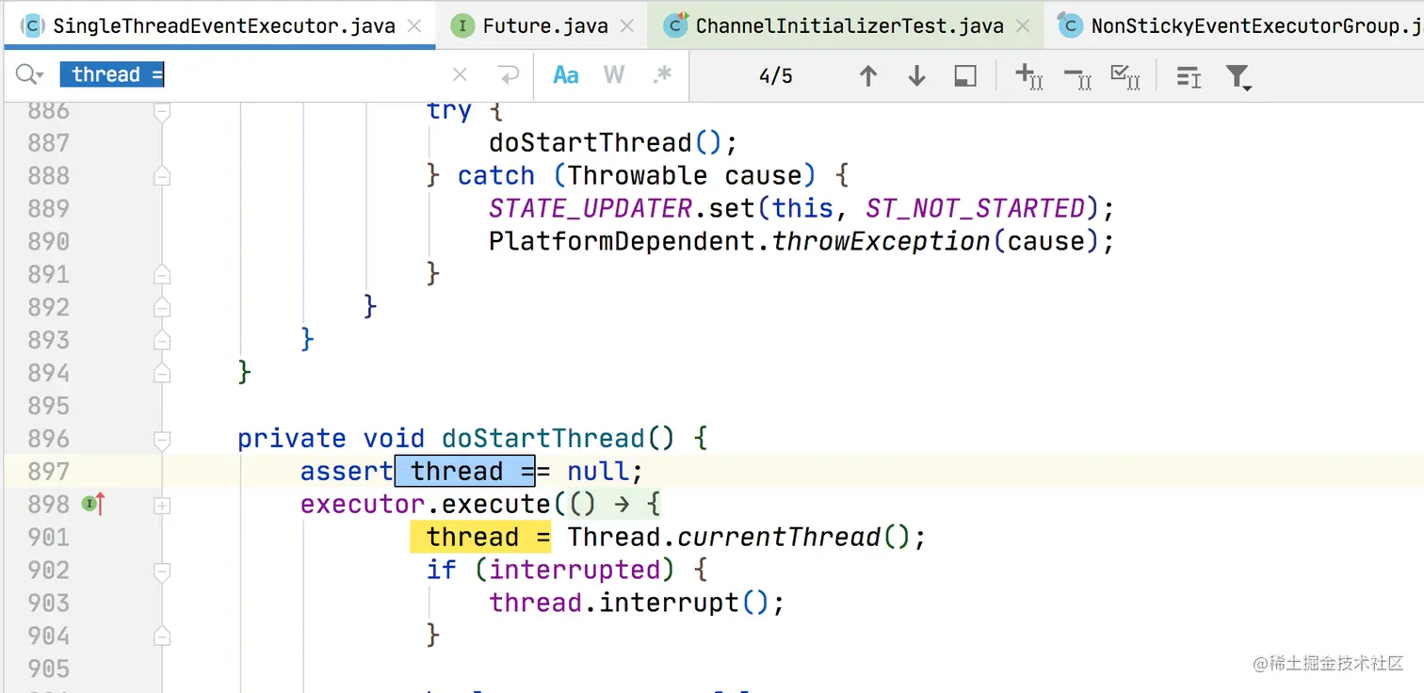Open the search filter funnel dropdown
The image size is (1424, 693).
point(1238,76)
